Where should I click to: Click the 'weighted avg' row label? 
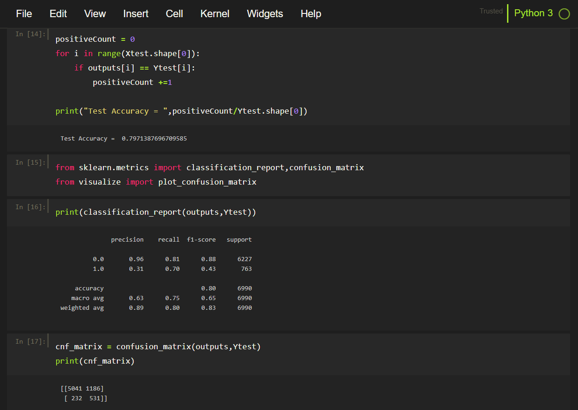tap(82, 307)
